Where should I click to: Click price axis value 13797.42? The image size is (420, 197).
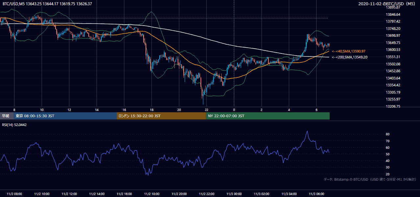(x=393, y=21)
